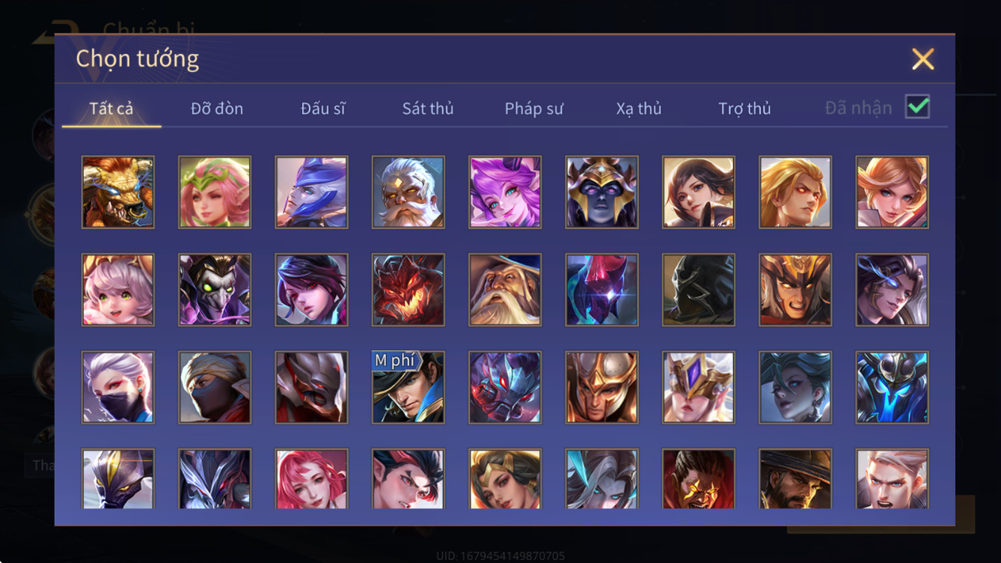Pick the plague doctor mask hero portrait

click(x=215, y=290)
